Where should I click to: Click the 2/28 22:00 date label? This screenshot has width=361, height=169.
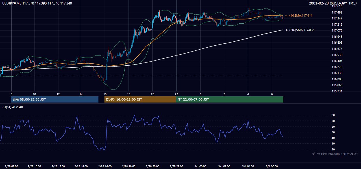[176, 166]
